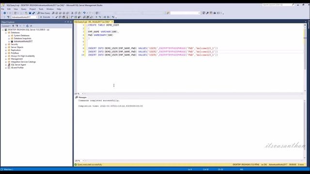Click Display Estimated Execution Plan icon

(60, 17)
